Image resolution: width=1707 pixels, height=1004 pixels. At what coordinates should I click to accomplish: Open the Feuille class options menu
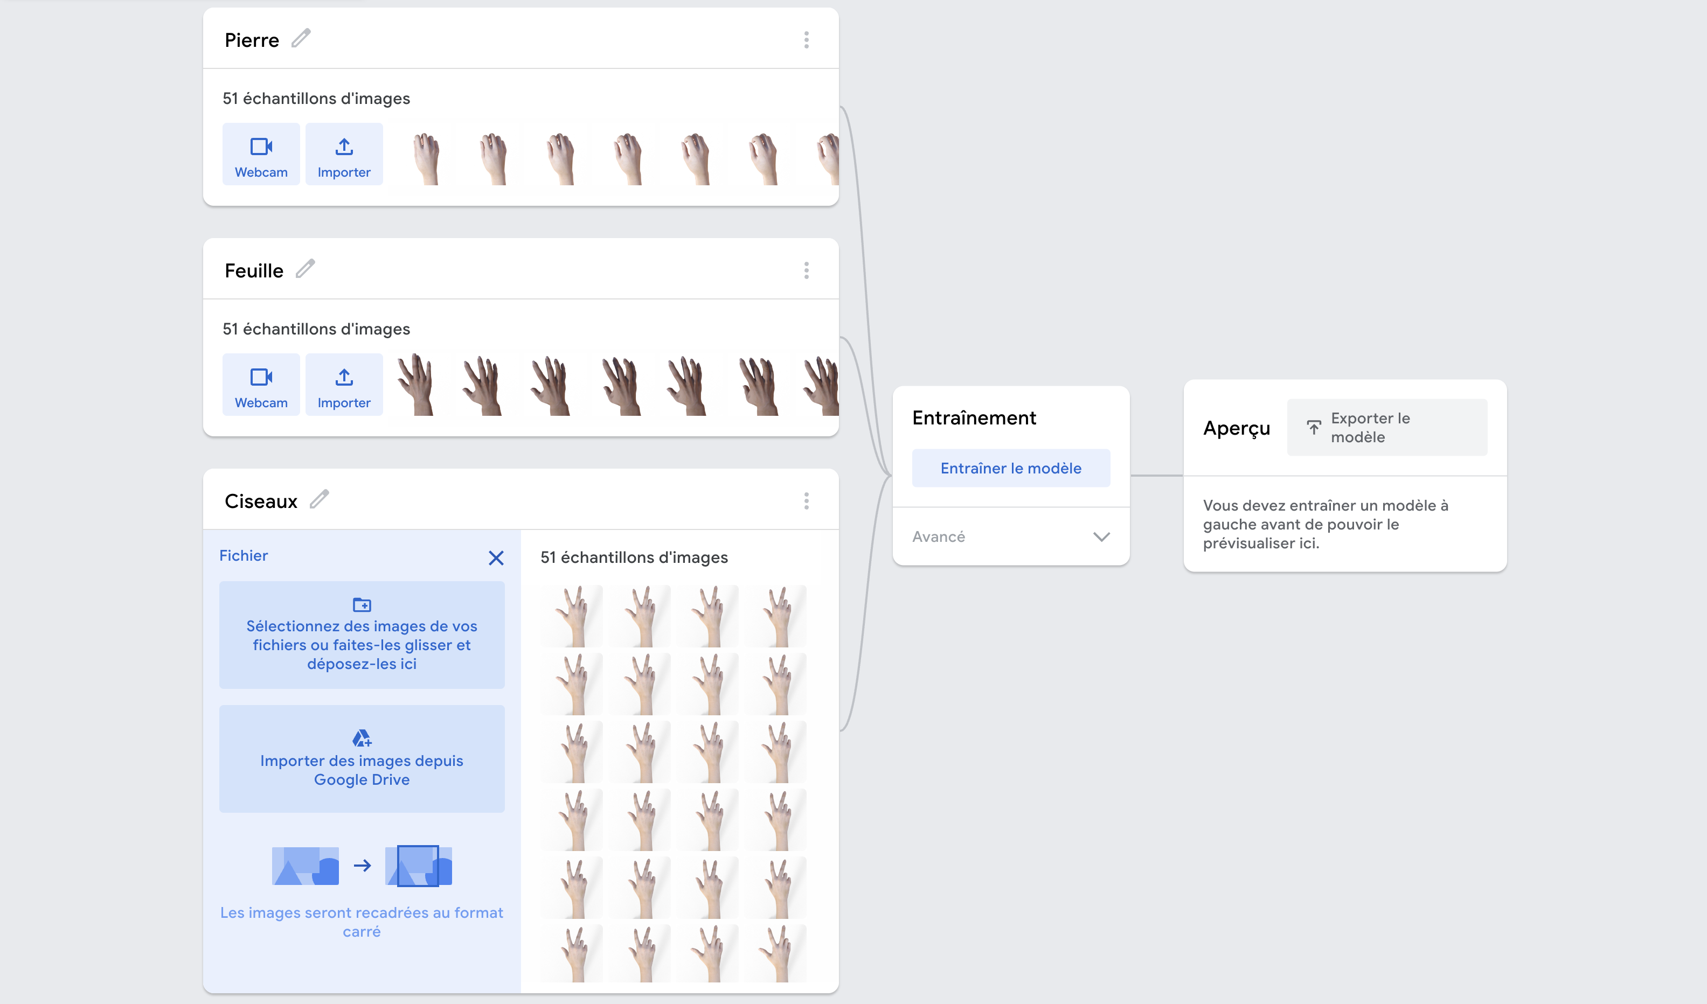click(806, 271)
